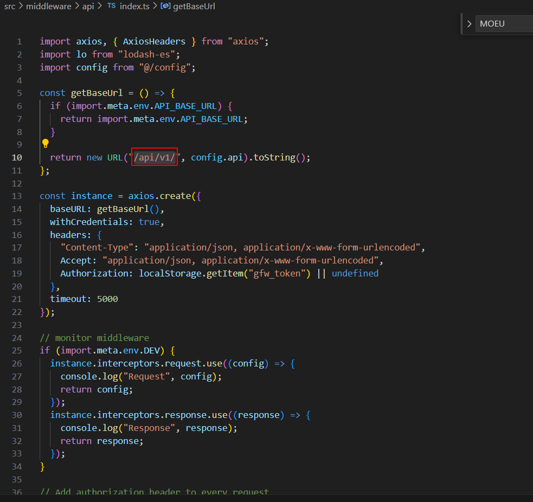Image resolution: width=533 pixels, height=502 pixels.
Task: Expand the MOEU panel chevron
Action: (469, 24)
